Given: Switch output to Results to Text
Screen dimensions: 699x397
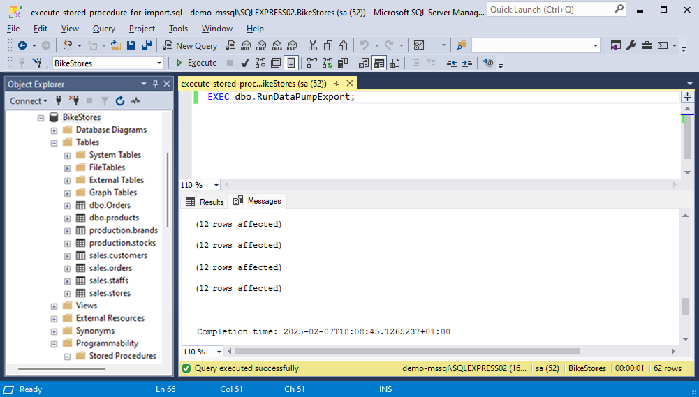Looking at the screenshot, I should pos(364,63).
